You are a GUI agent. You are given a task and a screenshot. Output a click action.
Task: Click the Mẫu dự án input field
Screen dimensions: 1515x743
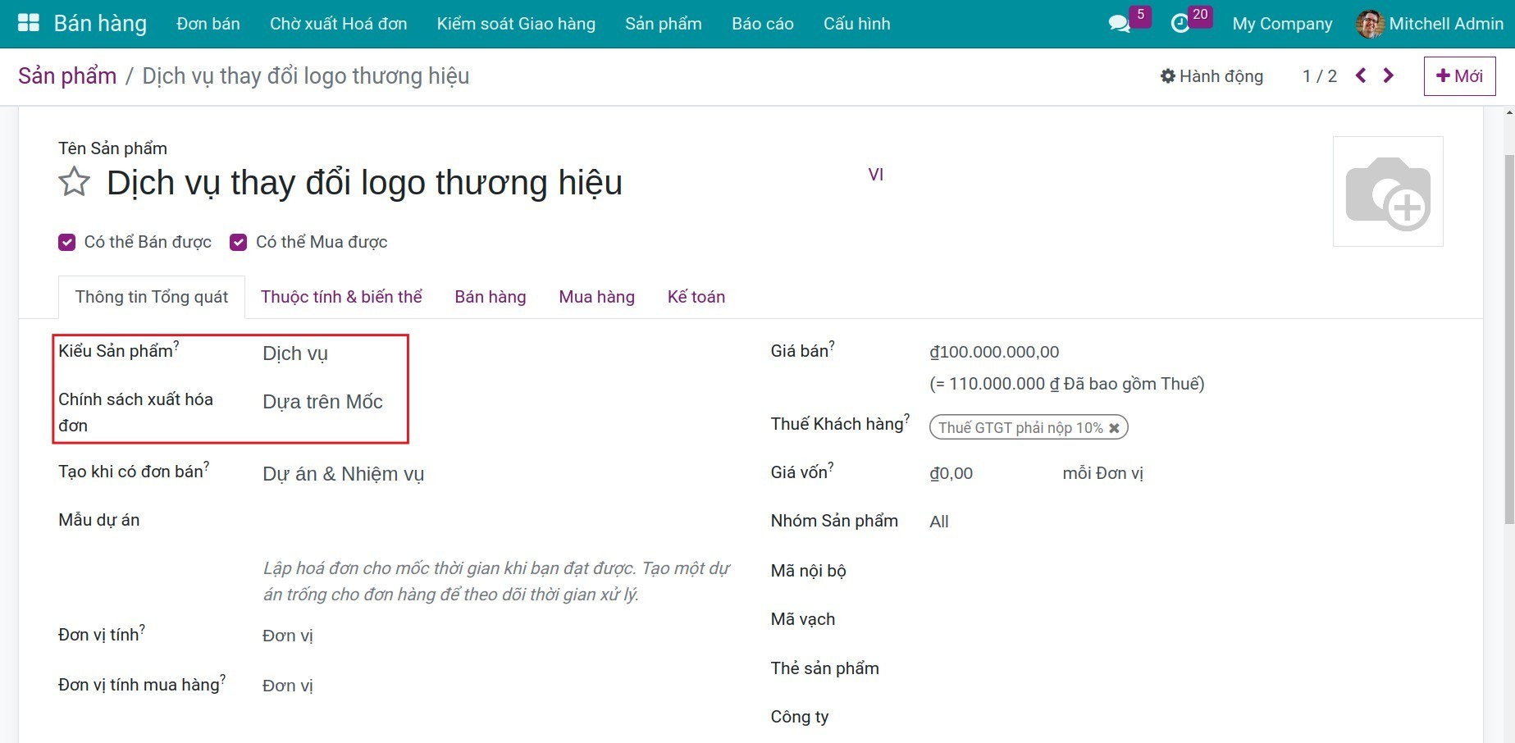(328, 520)
